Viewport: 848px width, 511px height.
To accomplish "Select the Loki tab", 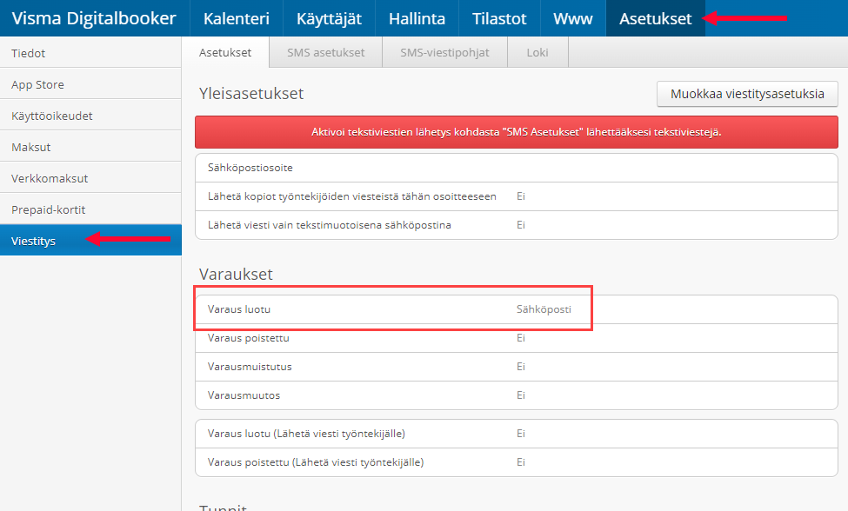I will pyautogui.click(x=538, y=52).
